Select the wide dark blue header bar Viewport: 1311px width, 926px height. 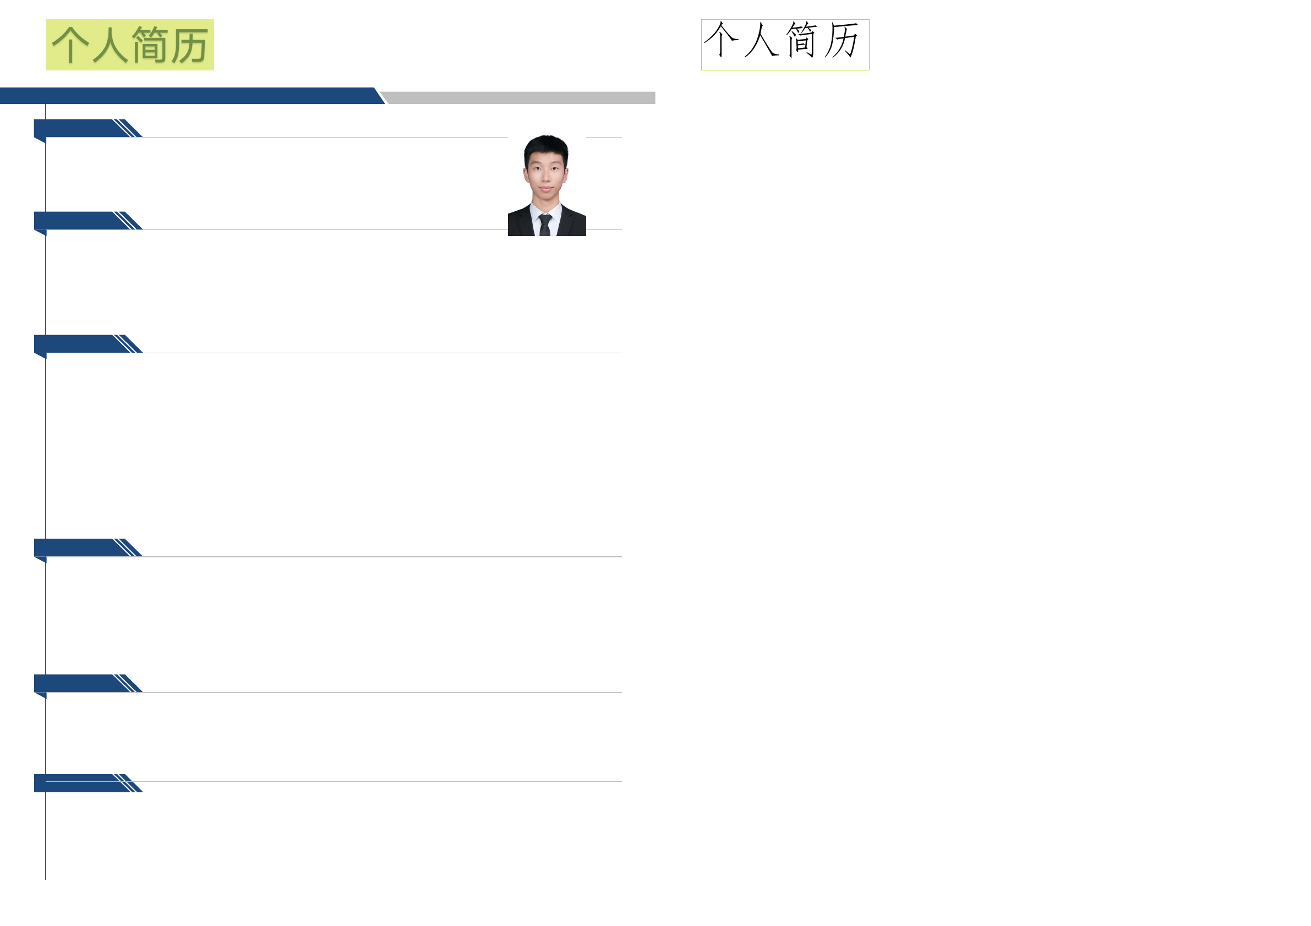[188, 95]
